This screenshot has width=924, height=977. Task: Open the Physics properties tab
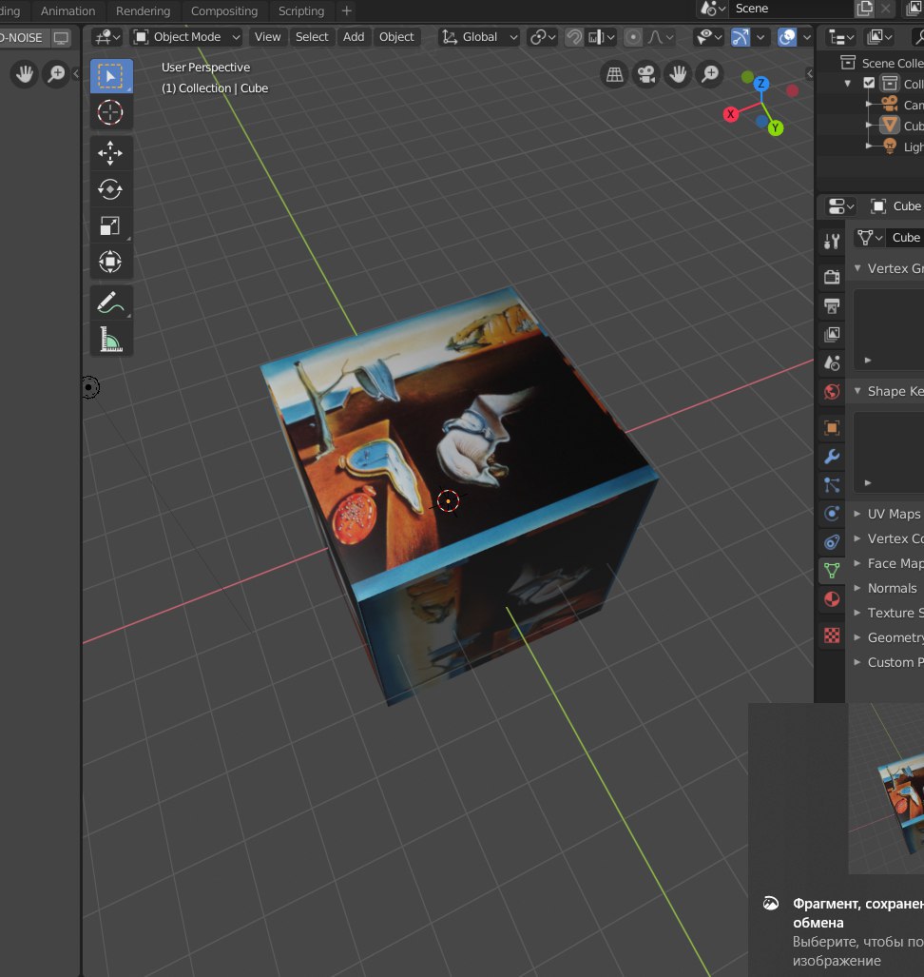tap(832, 514)
